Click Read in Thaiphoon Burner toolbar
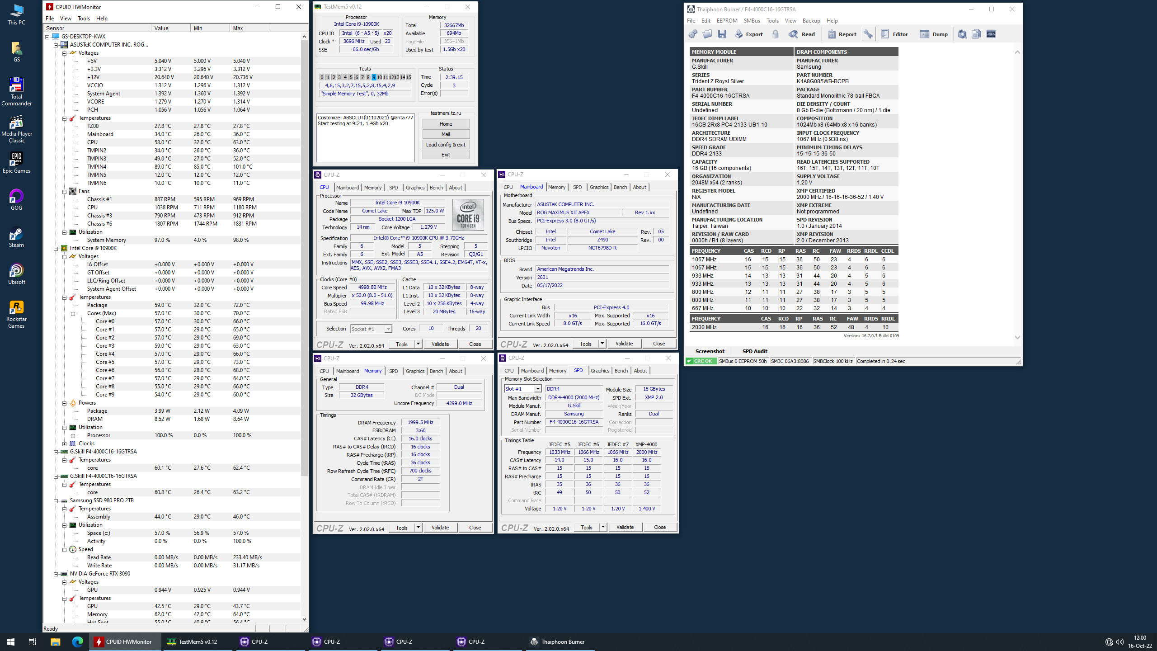The width and height of the screenshot is (1157, 651). 802,34
